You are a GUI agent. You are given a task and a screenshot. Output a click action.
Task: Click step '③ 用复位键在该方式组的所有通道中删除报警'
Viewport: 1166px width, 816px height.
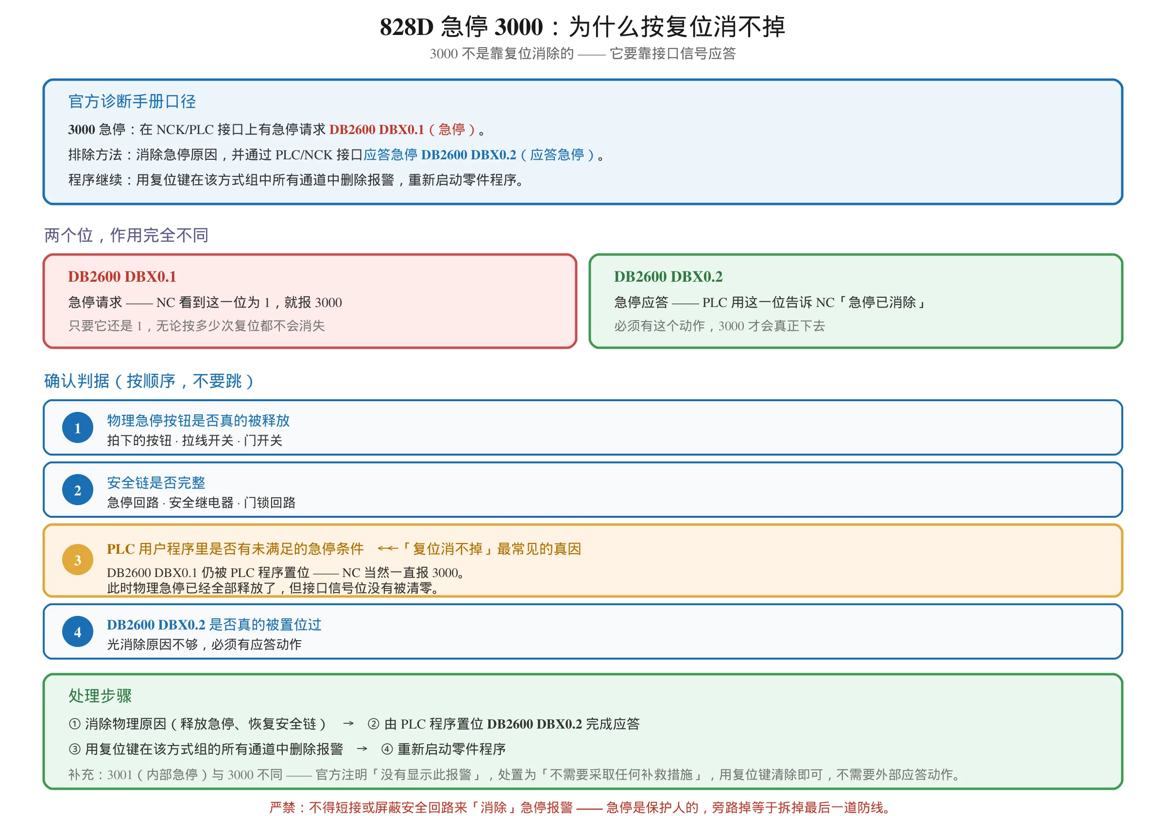[206, 749]
